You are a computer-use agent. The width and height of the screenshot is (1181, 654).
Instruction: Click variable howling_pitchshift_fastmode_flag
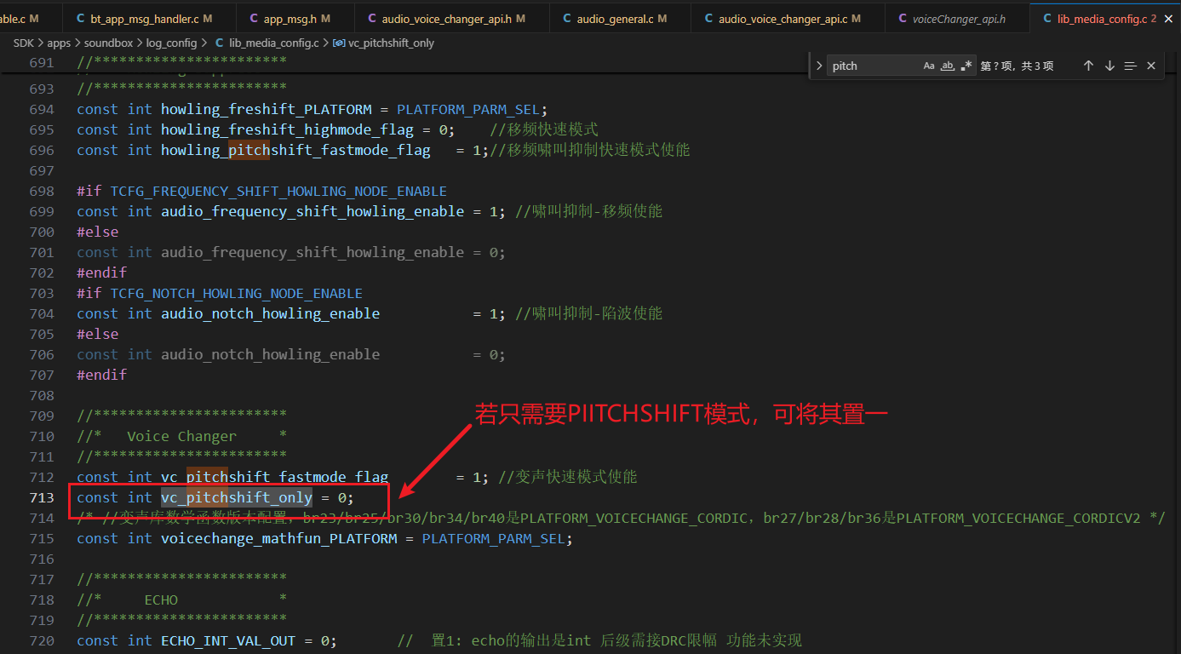click(295, 150)
